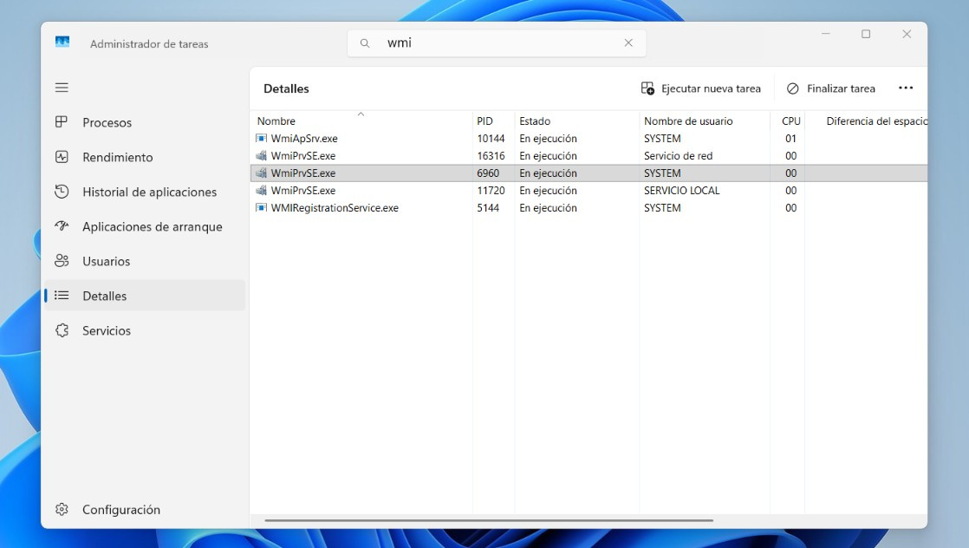Clear the search box with the X
This screenshot has height=548, width=969.
(x=628, y=42)
